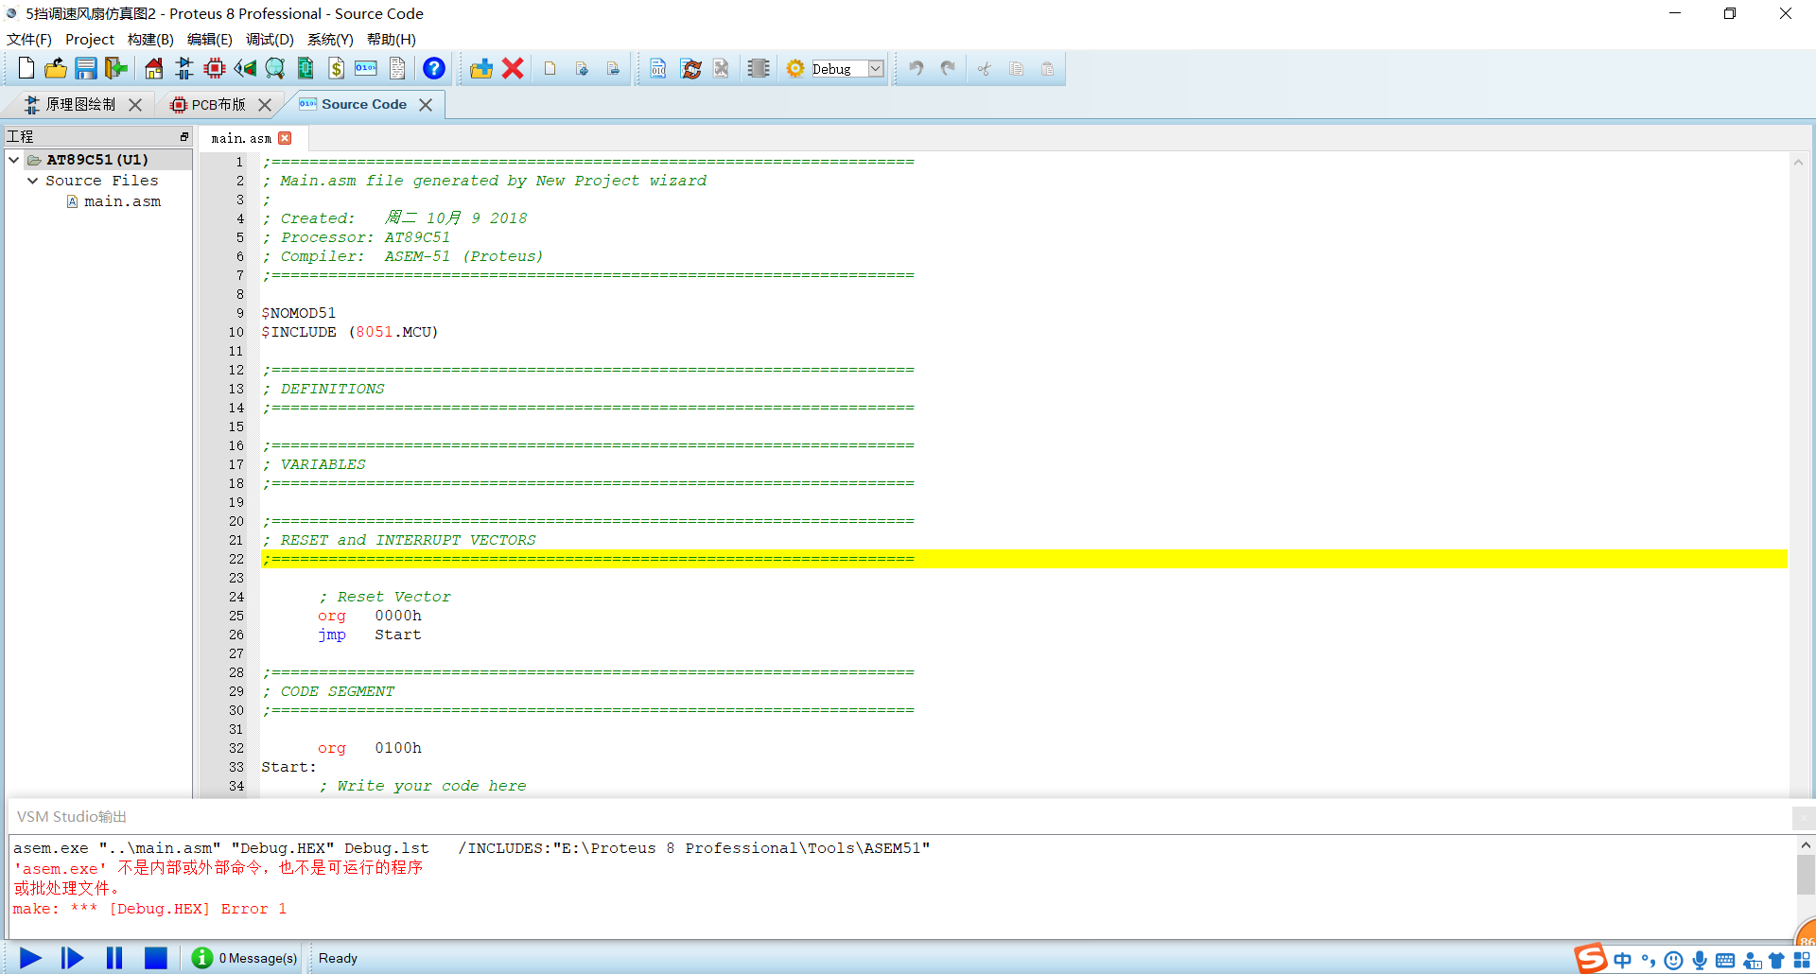Rebuild the project with the refresh icon
This screenshot has width=1816, height=974.
(x=691, y=68)
